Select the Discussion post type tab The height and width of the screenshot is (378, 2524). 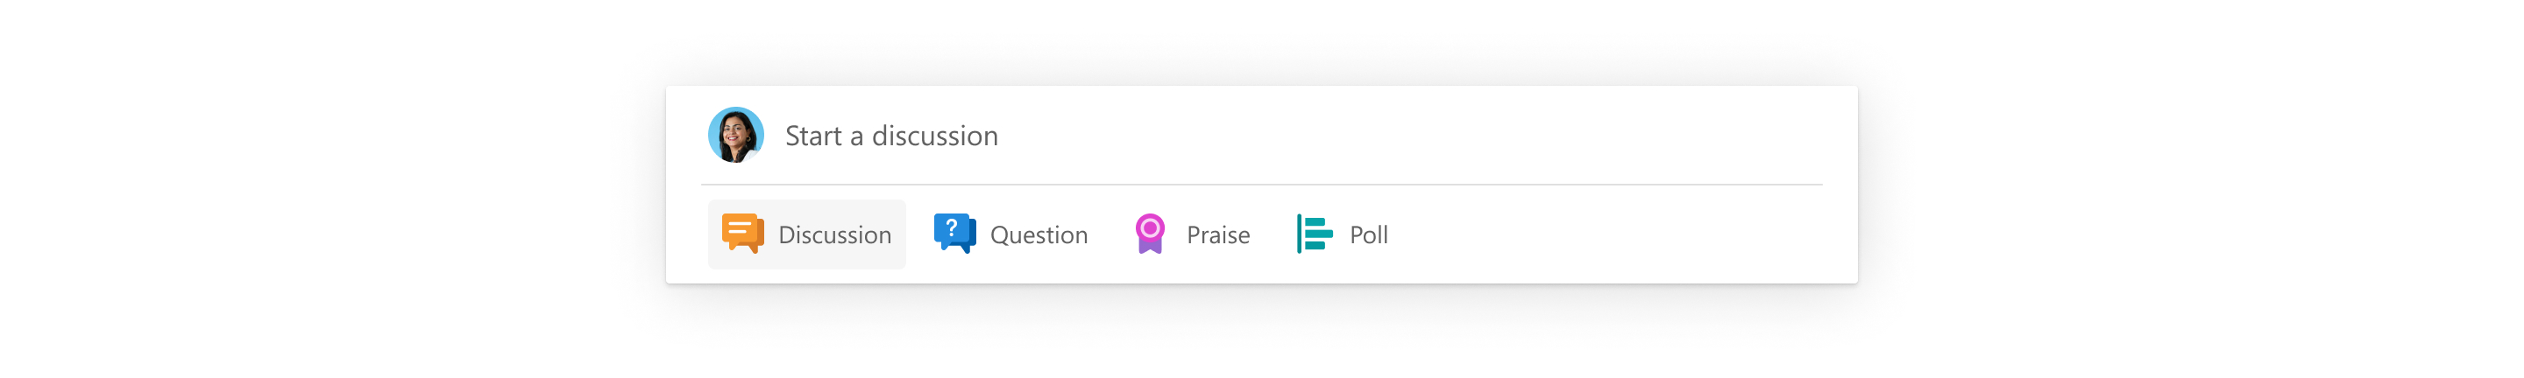(806, 234)
